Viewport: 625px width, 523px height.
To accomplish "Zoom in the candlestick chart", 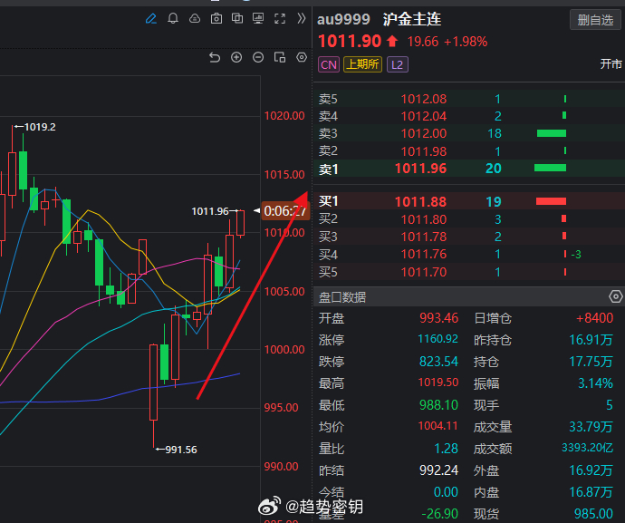I will tap(236, 57).
